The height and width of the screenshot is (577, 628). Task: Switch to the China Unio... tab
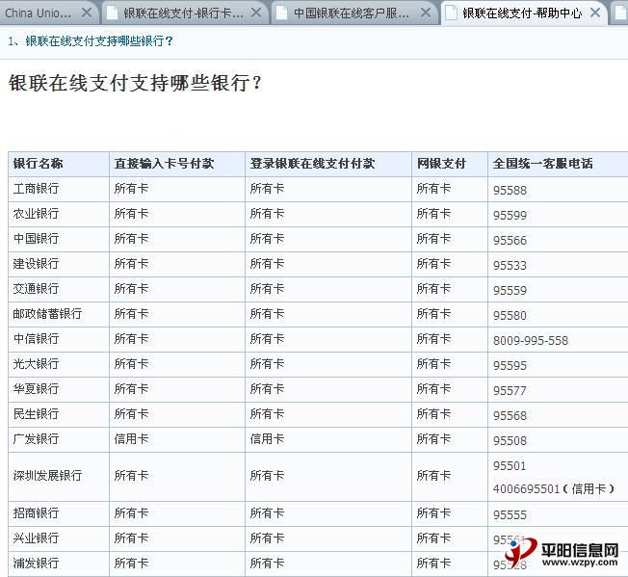click(x=48, y=13)
